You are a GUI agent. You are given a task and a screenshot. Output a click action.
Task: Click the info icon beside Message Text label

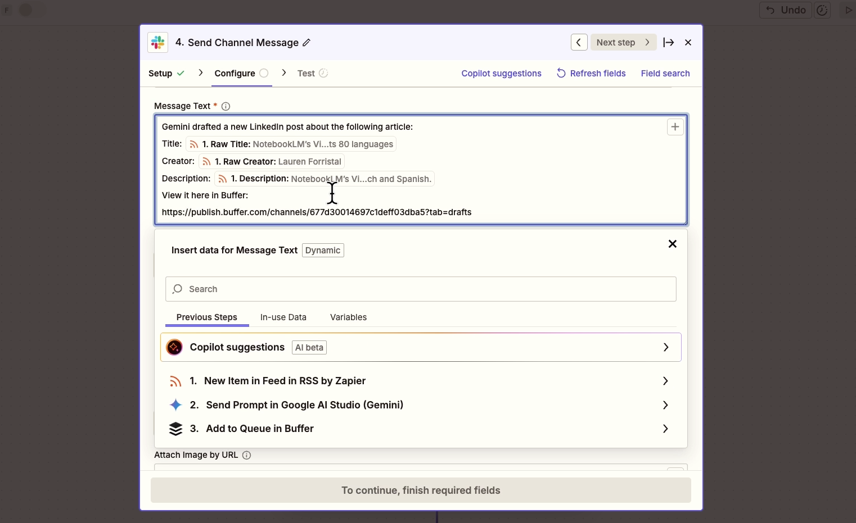[x=226, y=106]
